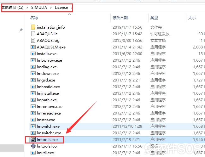
Task: Select the ABAQUS.lic file name
Action: click(x=47, y=34)
